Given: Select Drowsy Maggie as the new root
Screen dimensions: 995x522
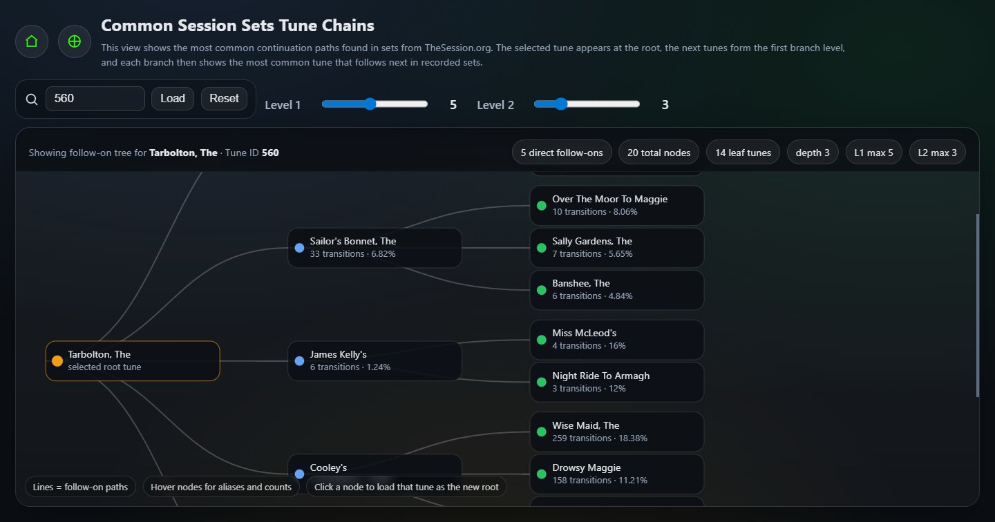Looking at the screenshot, I should coord(616,474).
